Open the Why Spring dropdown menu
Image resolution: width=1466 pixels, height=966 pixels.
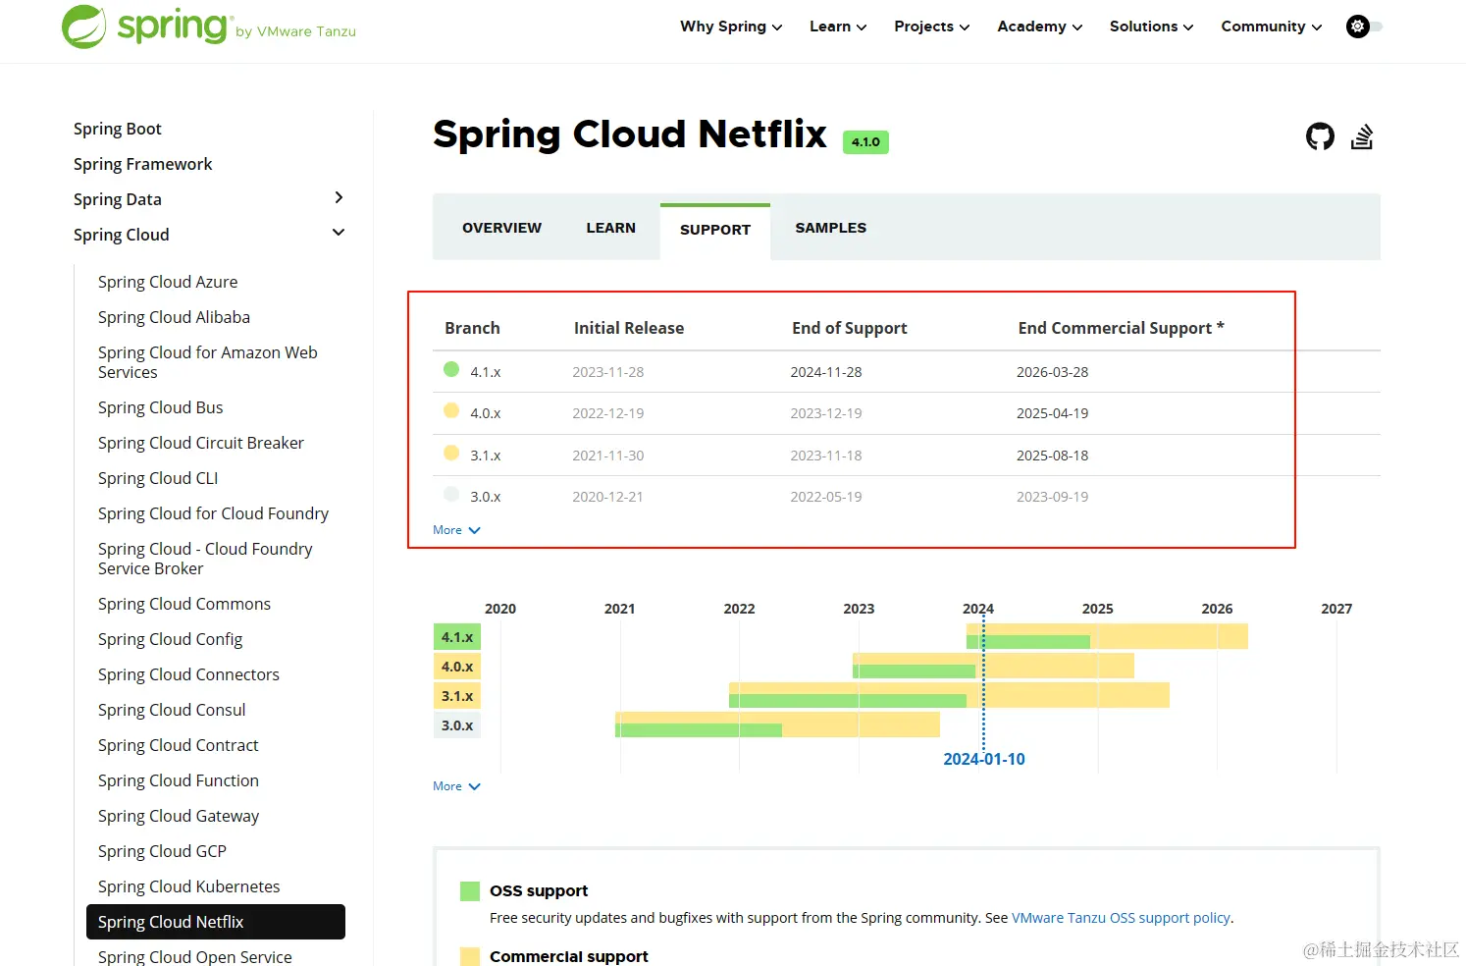731,27
